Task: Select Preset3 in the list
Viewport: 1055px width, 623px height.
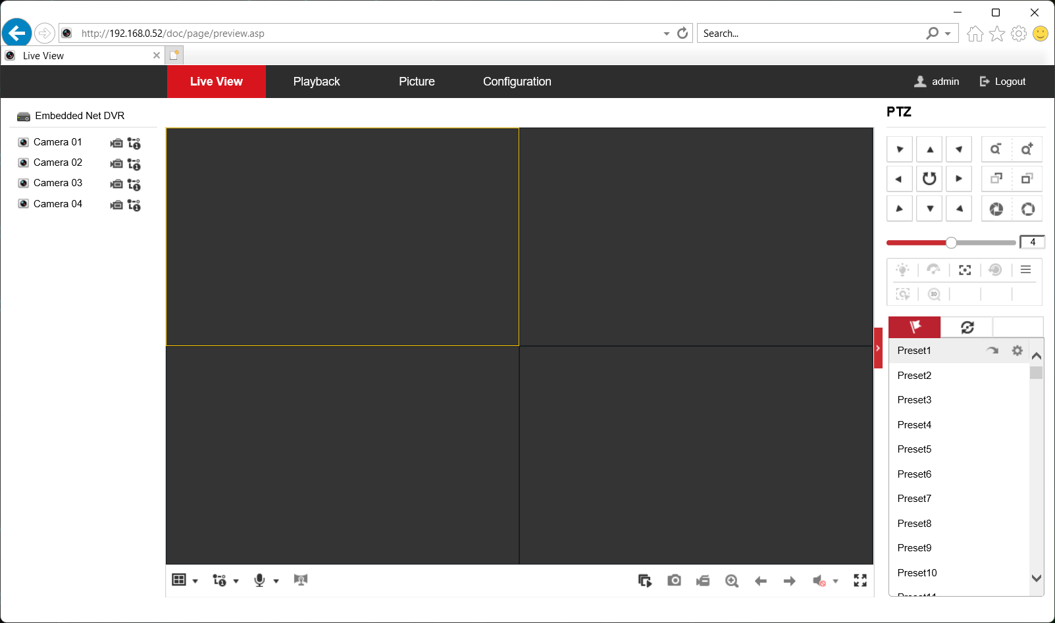Action: point(959,400)
